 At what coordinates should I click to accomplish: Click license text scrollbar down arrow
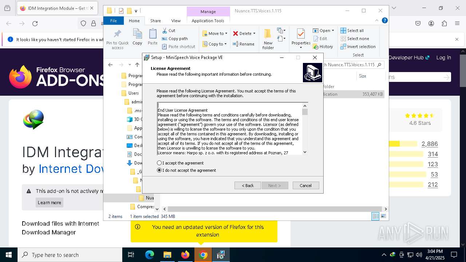tap(305, 152)
